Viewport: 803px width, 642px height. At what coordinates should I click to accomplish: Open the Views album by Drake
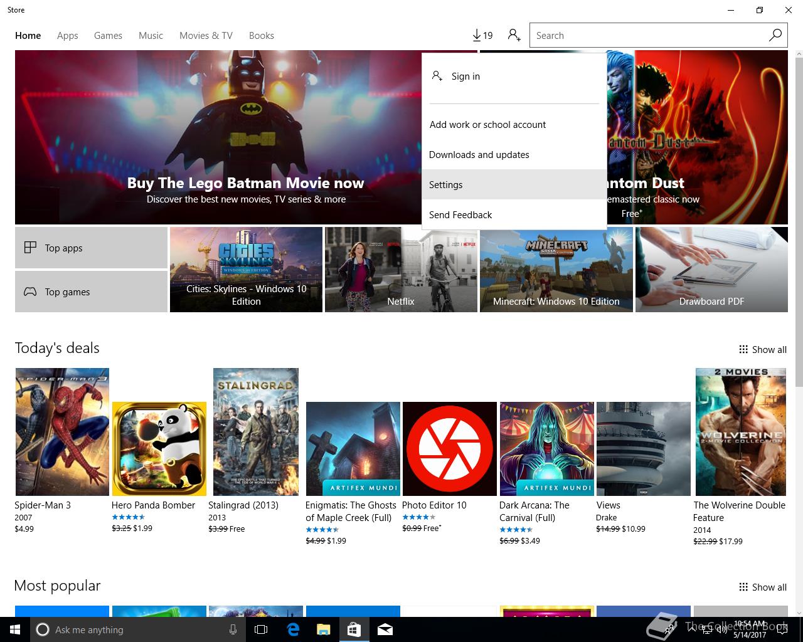pos(644,449)
